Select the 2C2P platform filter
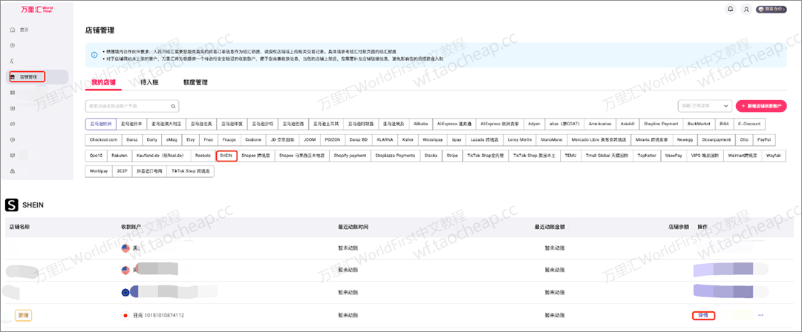 point(121,171)
